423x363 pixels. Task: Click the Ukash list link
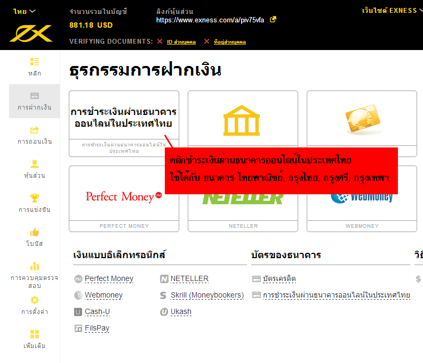tap(181, 311)
